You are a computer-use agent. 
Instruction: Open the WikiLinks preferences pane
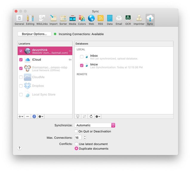point(42,20)
